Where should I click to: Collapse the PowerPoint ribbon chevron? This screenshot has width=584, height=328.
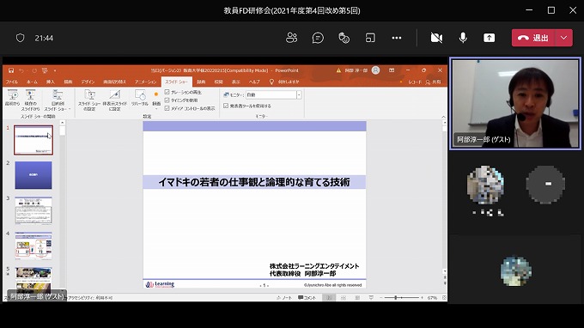[443, 117]
